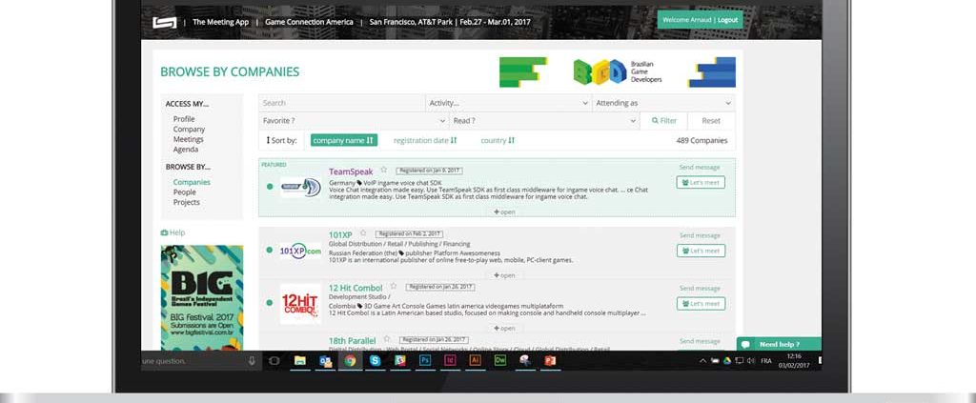Open Meetings in sidebar
976x403 pixels.
[189, 139]
